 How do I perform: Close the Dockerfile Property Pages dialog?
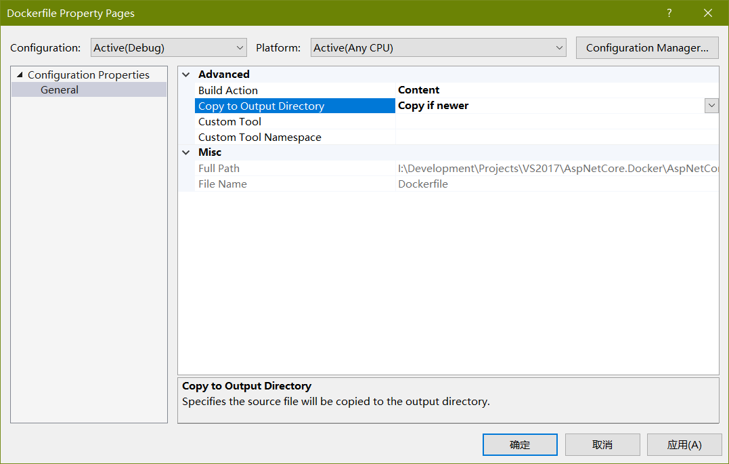point(708,14)
